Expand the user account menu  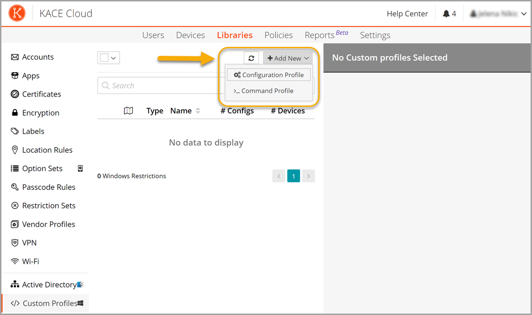point(523,14)
